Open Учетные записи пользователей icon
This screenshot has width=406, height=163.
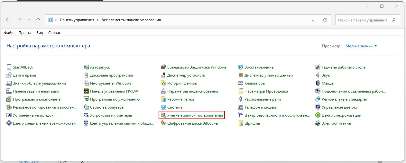(163, 115)
